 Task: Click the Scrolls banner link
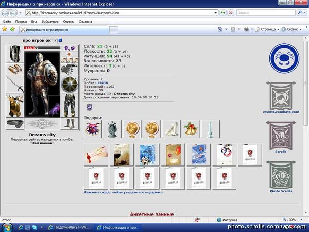tap(281, 137)
